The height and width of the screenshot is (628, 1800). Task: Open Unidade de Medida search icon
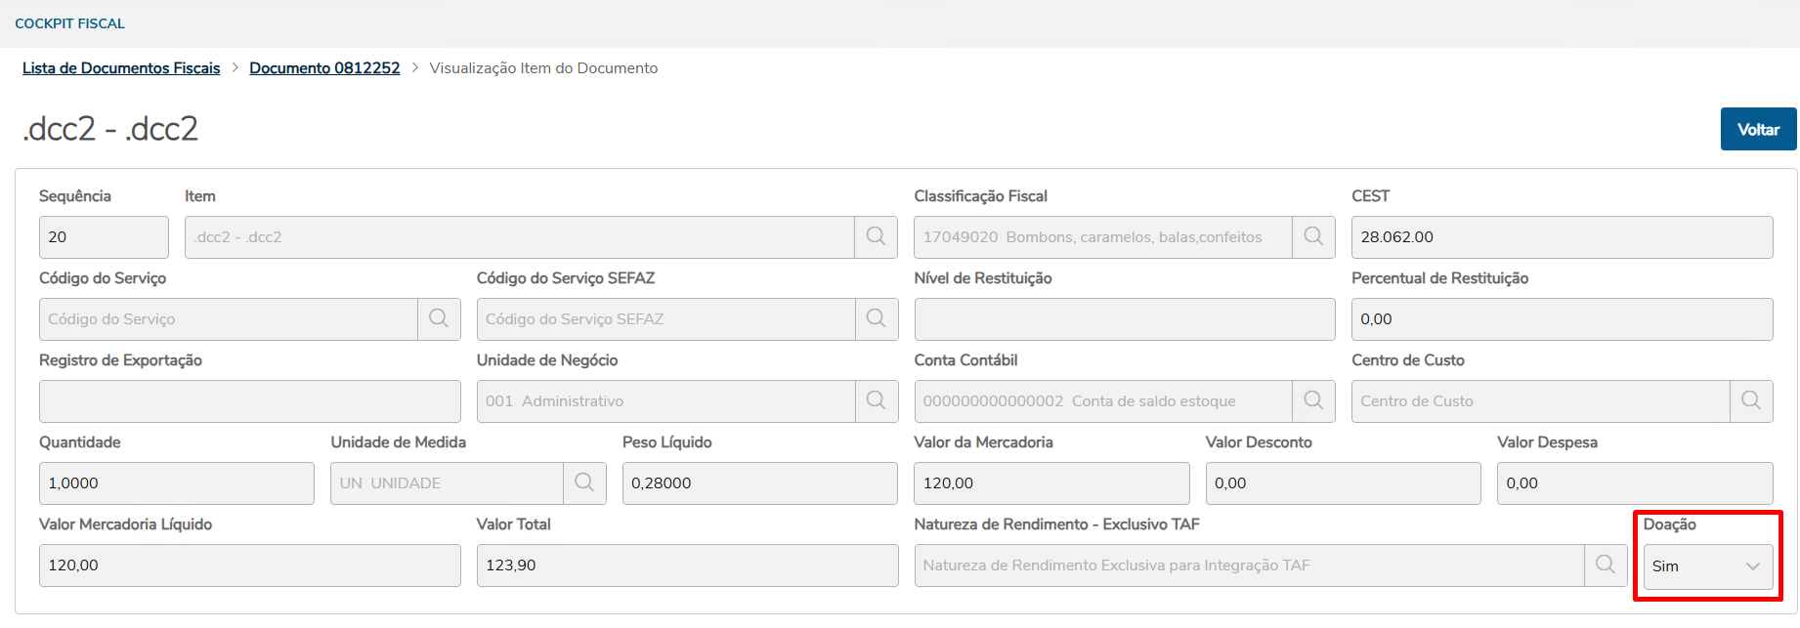pyautogui.click(x=584, y=483)
